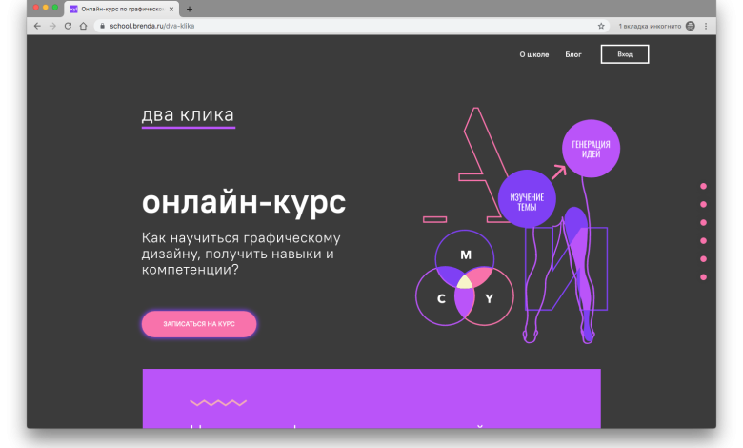Click the browser back arrow
The height and width of the screenshot is (448, 743).
[37, 26]
